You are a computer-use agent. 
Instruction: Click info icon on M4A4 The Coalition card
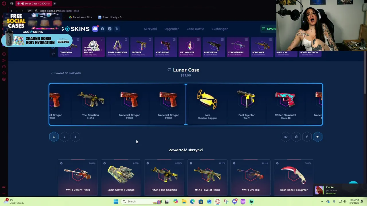pyautogui.click(x=148, y=163)
